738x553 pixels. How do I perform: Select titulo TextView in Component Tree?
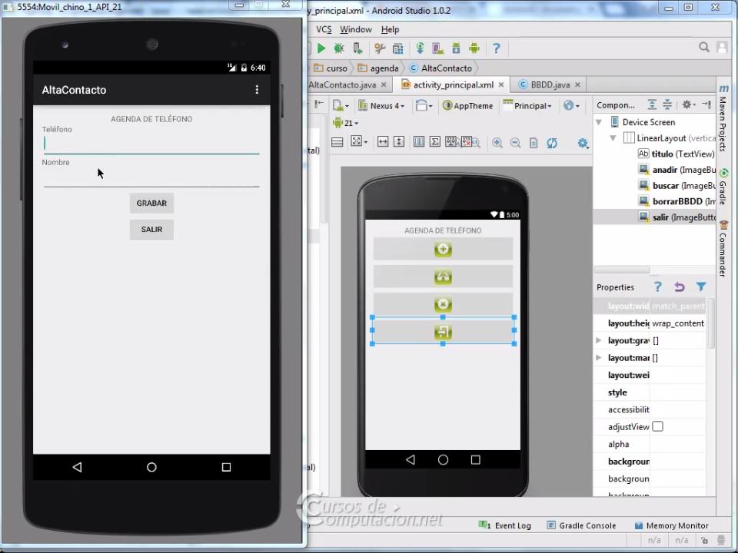[676, 154]
